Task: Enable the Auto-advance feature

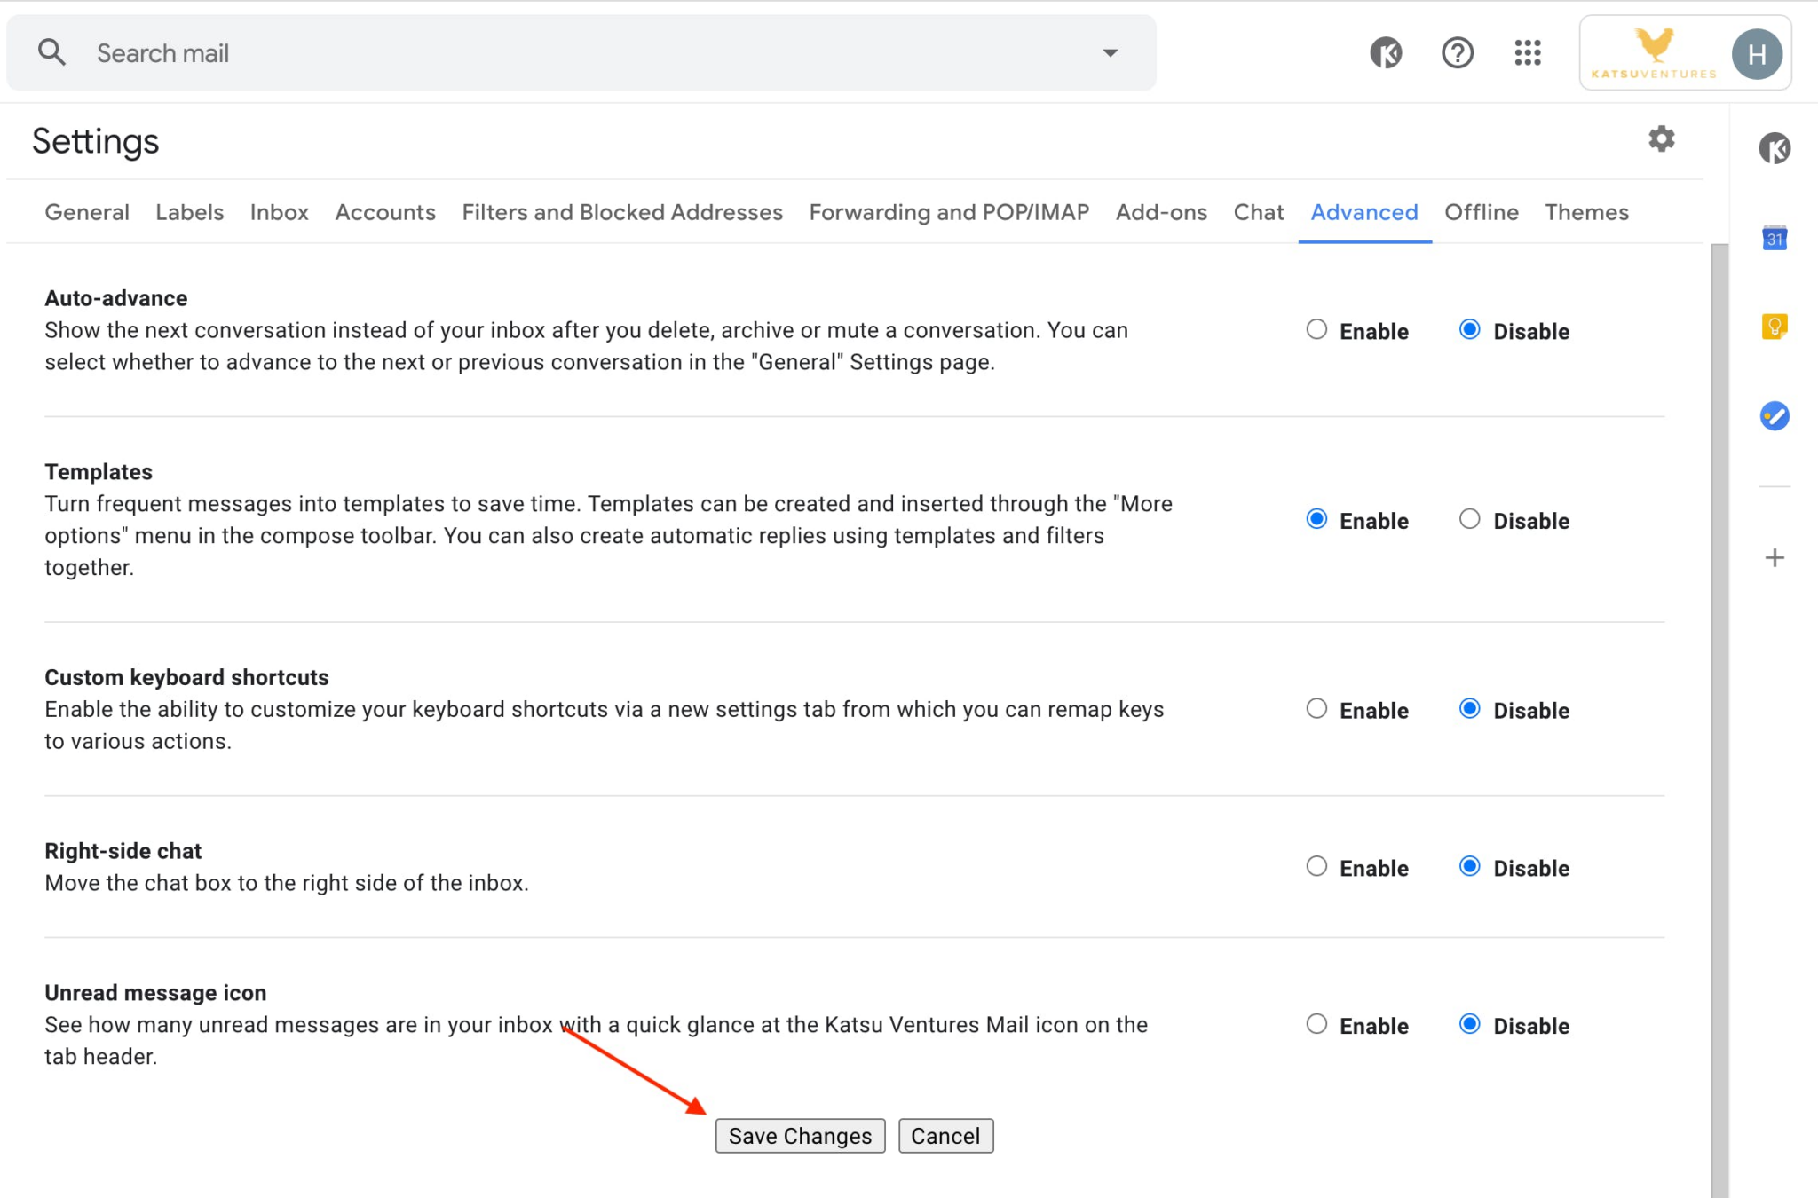Action: 1314,330
